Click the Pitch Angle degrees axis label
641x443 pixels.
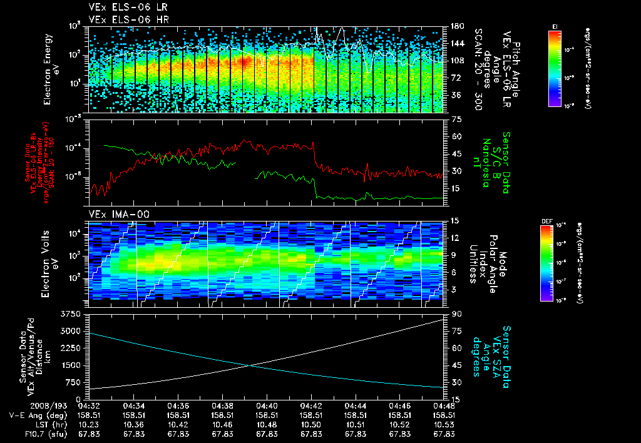pos(497,69)
